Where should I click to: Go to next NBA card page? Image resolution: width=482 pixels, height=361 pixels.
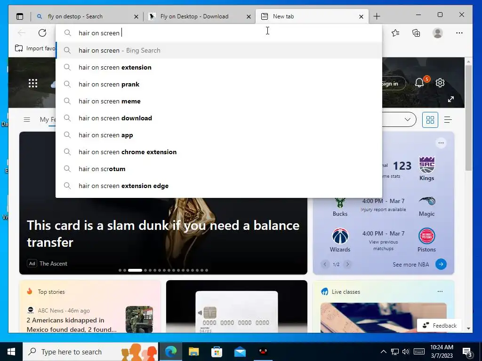348,264
